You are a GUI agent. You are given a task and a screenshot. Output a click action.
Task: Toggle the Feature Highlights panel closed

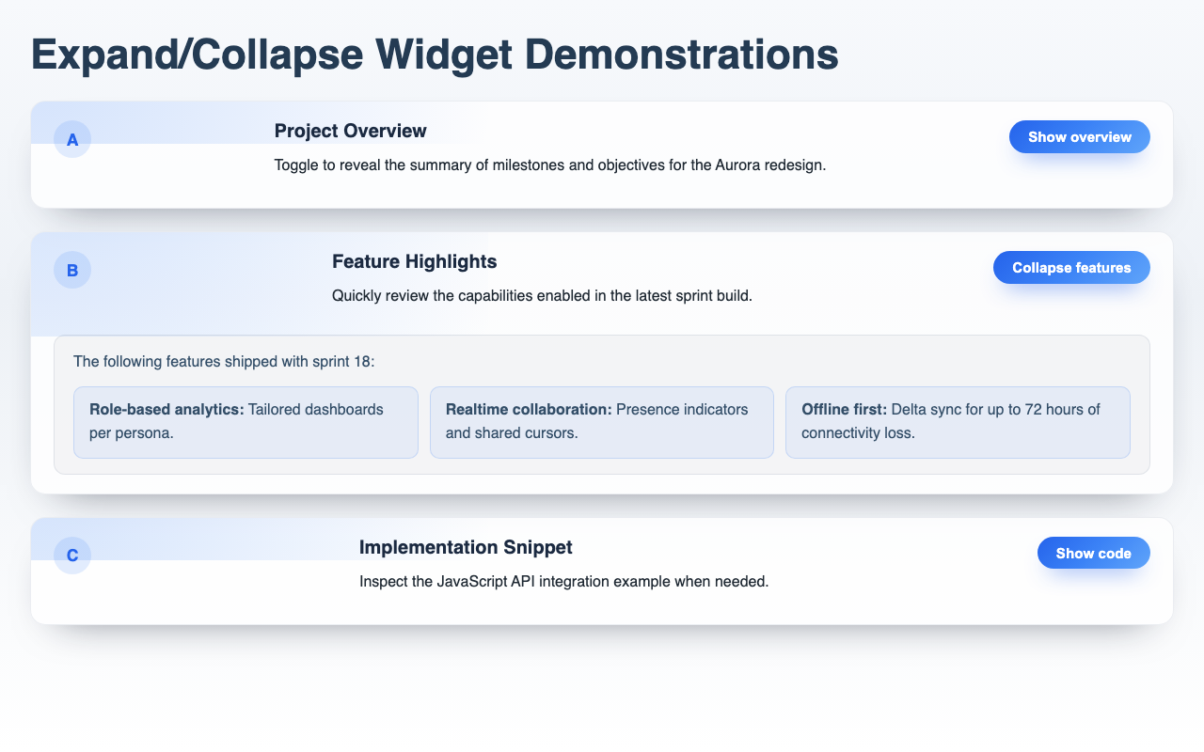pos(1071,267)
